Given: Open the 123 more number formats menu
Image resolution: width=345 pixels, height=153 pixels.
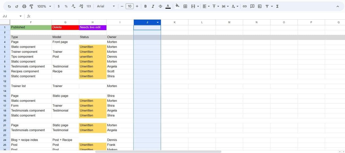Looking at the screenshot, I should click(x=89, y=6).
